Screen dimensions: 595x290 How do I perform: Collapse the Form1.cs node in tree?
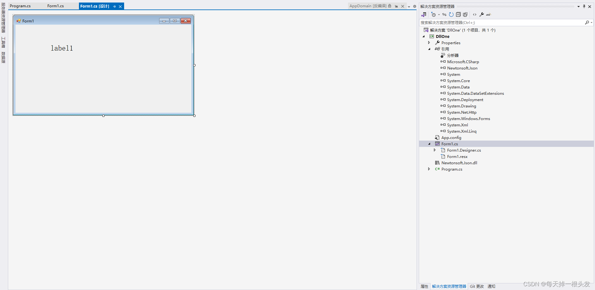pyautogui.click(x=429, y=144)
